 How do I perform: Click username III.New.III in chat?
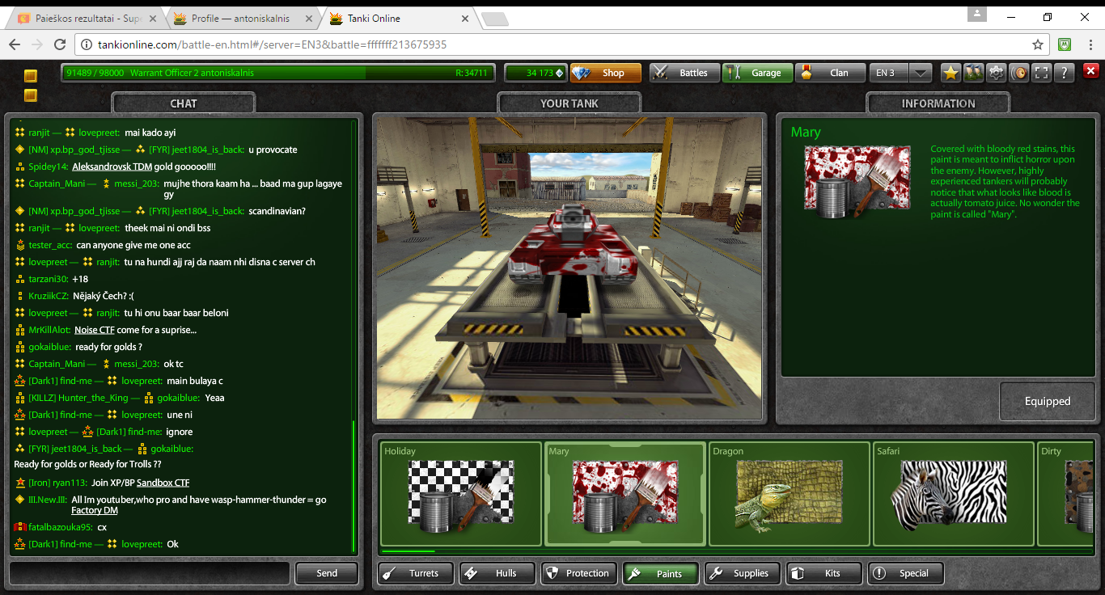click(x=49, y=500)
